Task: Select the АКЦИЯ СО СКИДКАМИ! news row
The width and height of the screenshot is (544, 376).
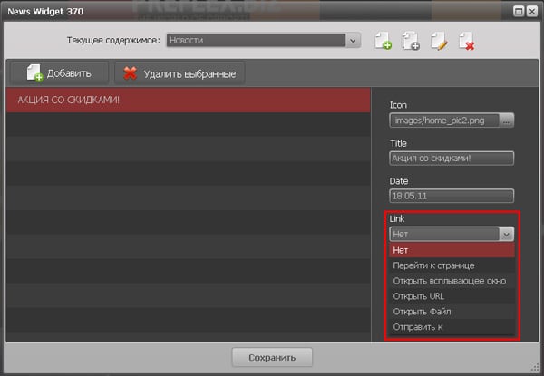Action: click(x=188, y=100)
